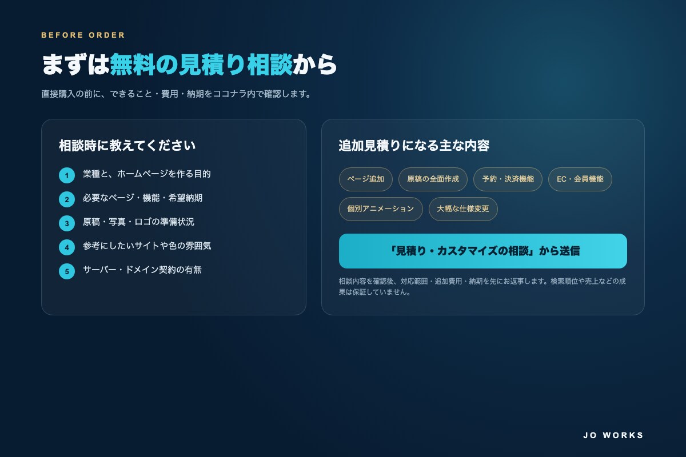Click the text 参考にしたいサイトや色の雰囲気

click(147, 246)
